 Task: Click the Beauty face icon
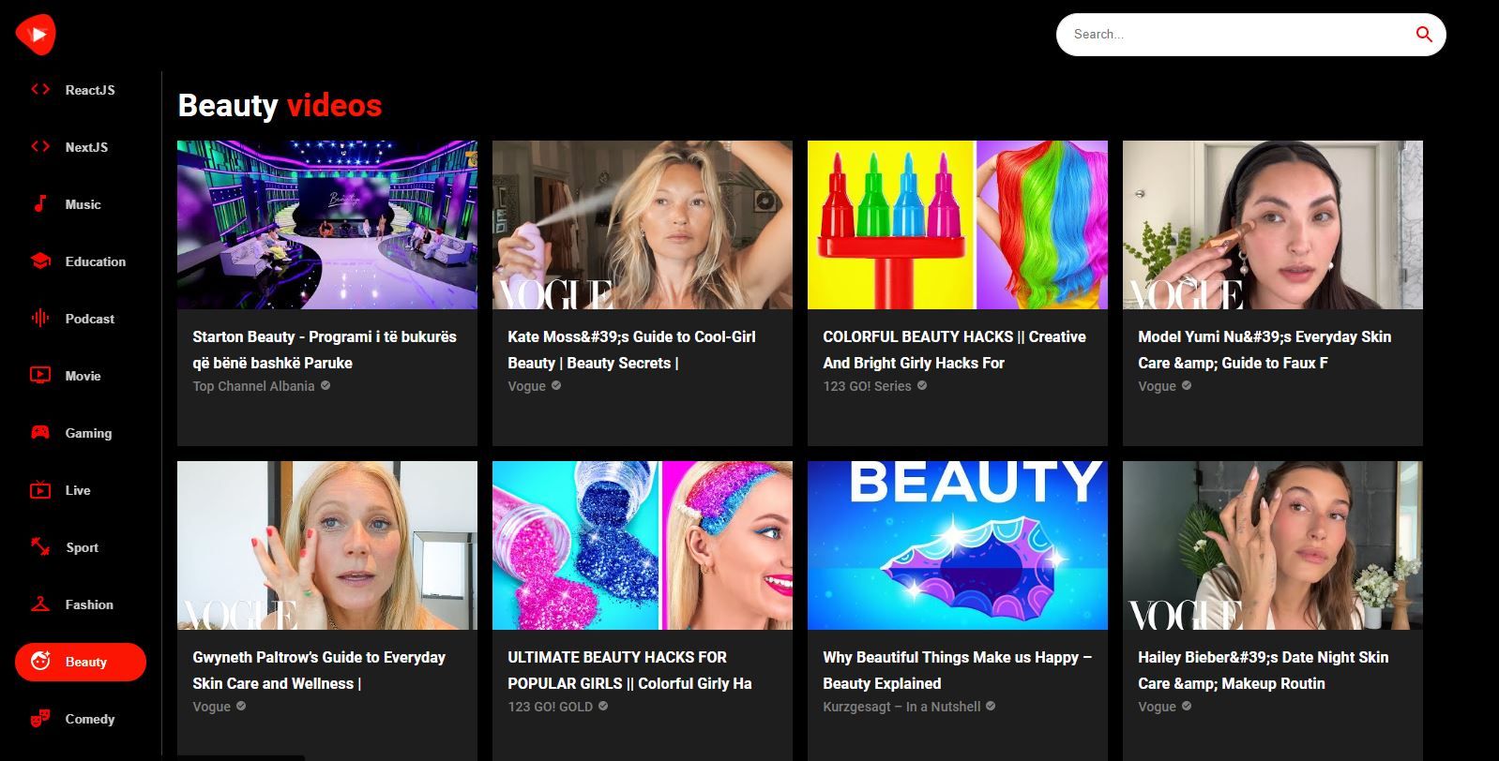[x=40, y=662]
